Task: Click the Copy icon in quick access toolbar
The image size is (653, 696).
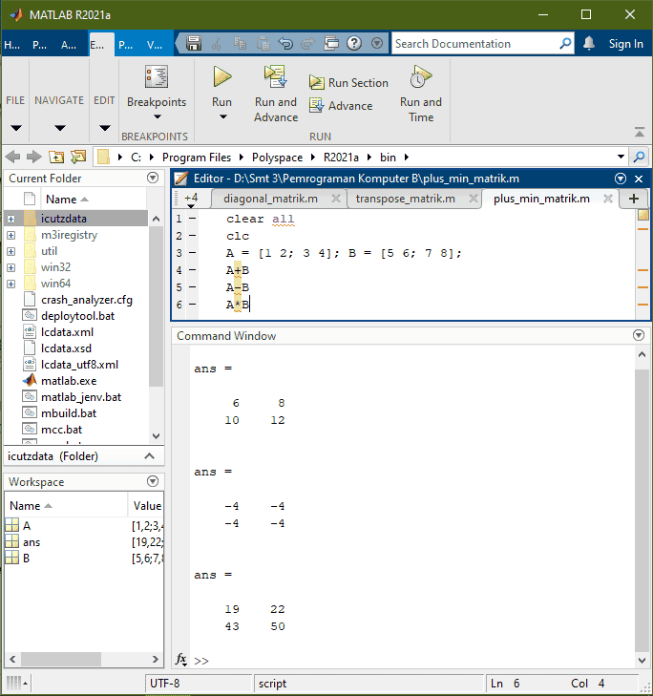Action: pyautogui.click(x=240, y=44)
